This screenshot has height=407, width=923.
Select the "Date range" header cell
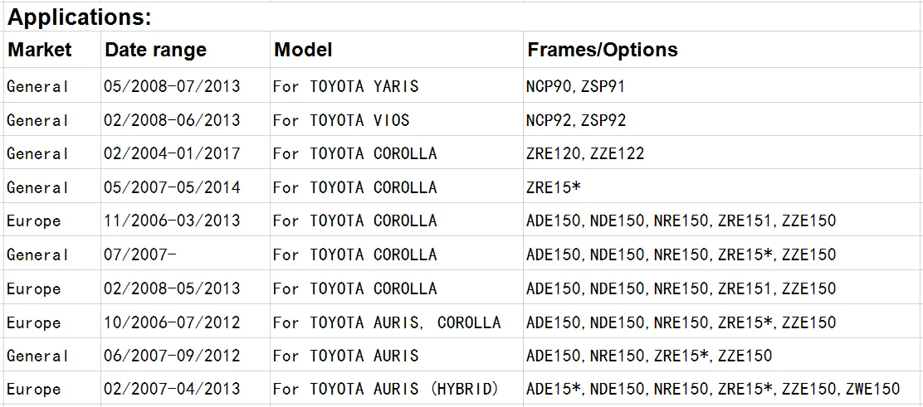(x=155, y=50)
